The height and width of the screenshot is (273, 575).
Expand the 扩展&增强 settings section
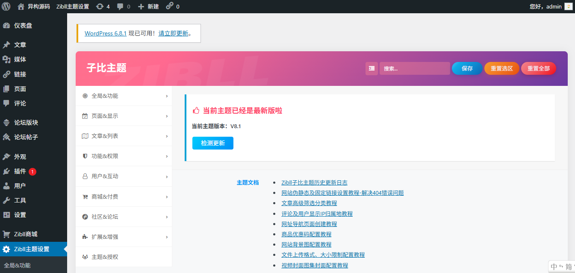click(x=124, y=237)
